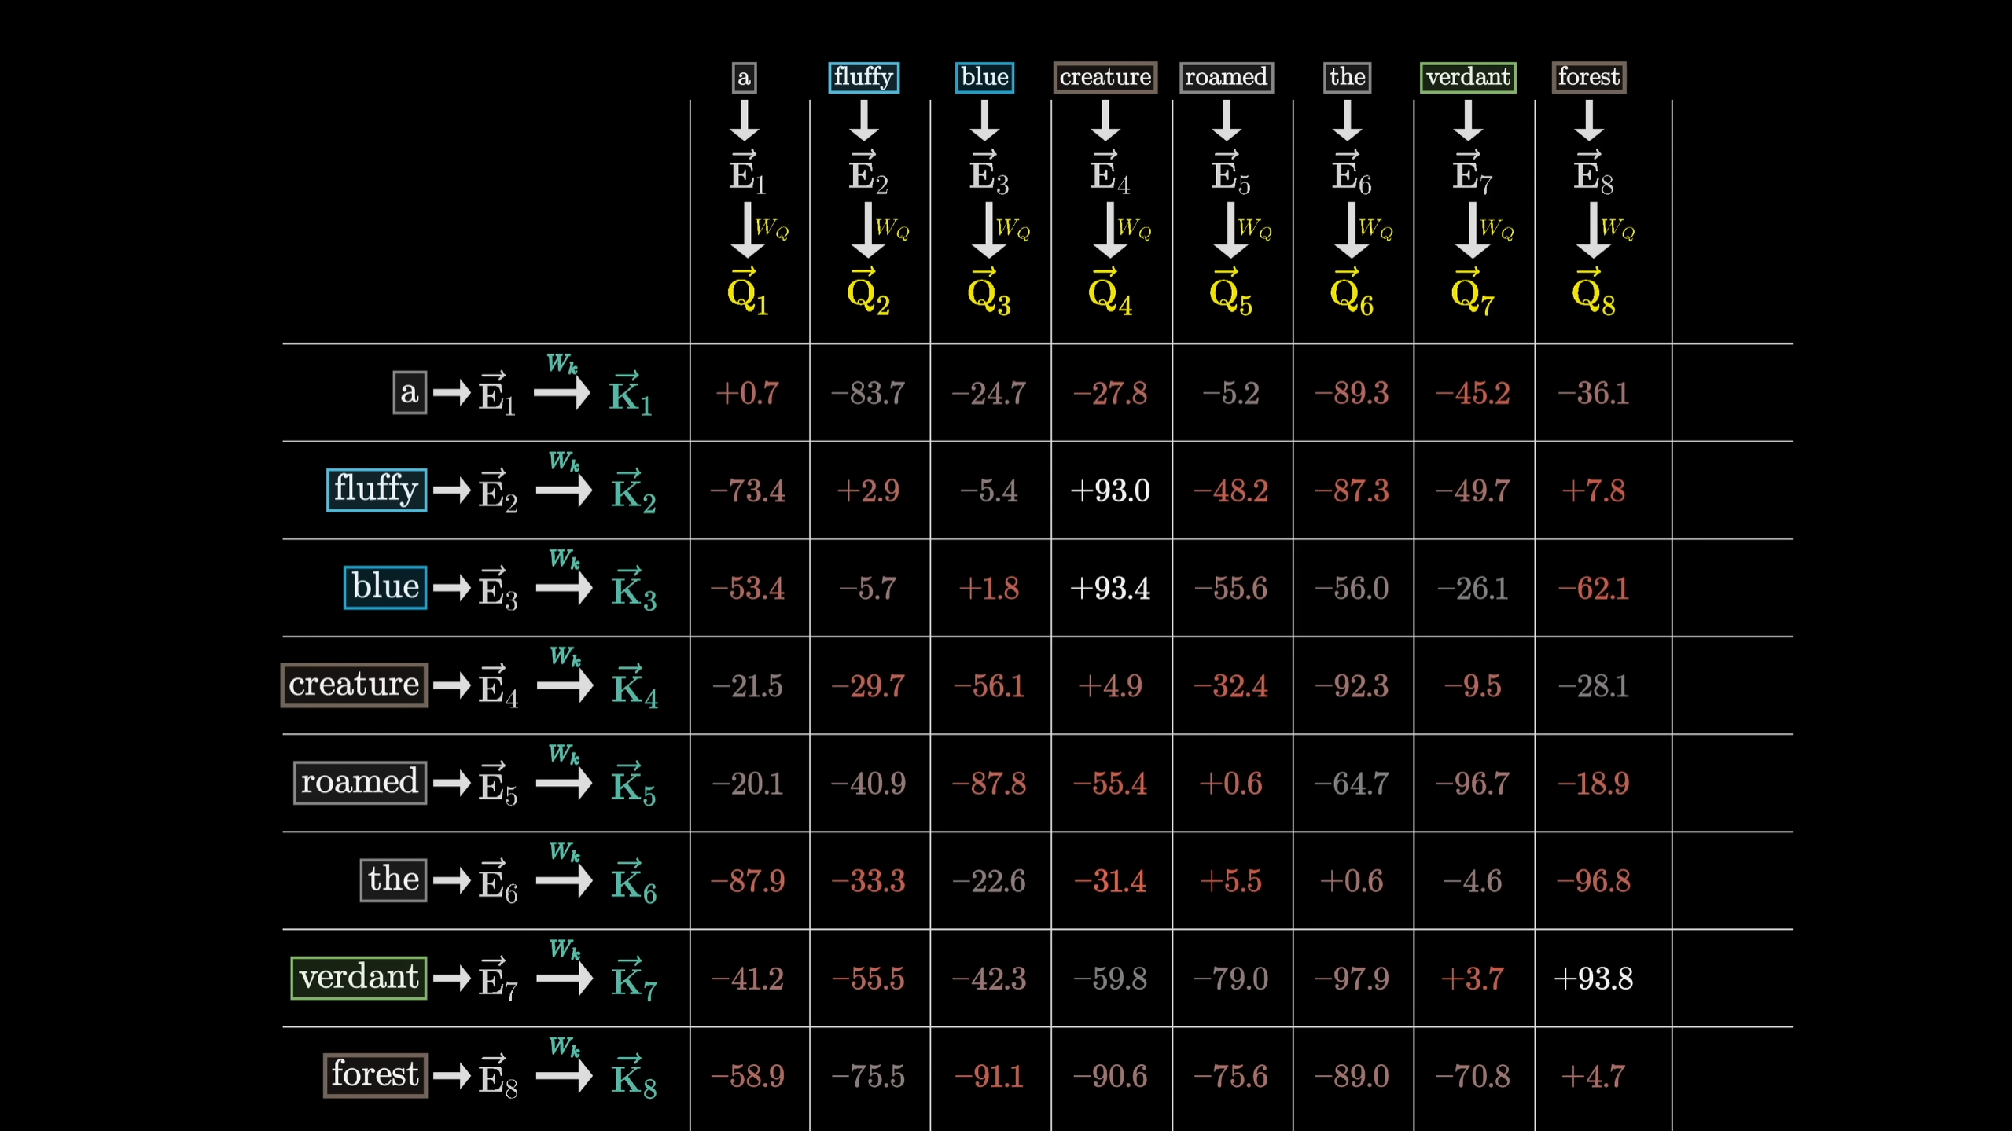Click the WQ arrow under E8
The width and height of the screenshot is (2012, 1131).
tap(1593, 230)
